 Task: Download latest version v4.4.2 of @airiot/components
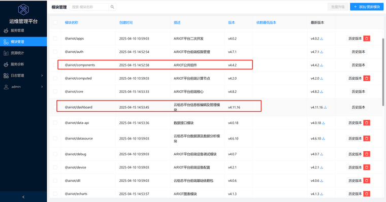321,65
